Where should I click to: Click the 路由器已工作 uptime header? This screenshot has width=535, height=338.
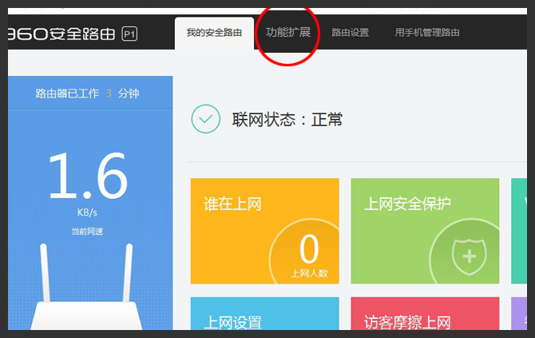tap(87, 93)
